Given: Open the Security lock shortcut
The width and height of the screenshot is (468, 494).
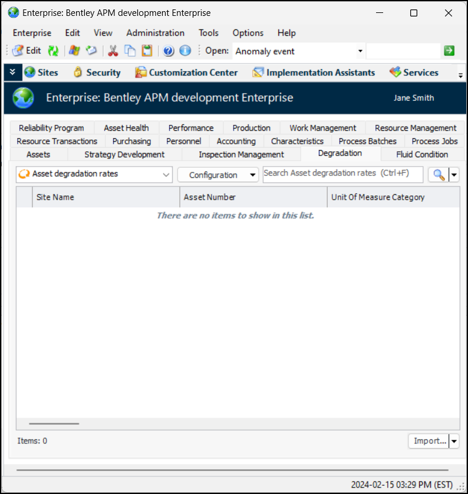Looking at the screenshot, I should pos(97,72).
